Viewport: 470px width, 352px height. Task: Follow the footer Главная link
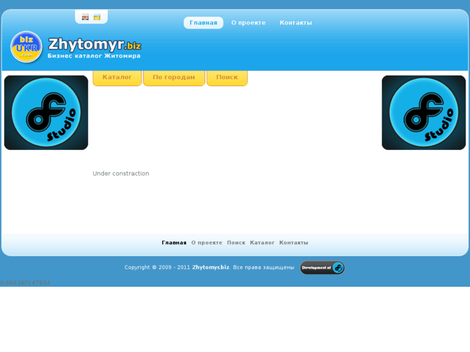174,243
